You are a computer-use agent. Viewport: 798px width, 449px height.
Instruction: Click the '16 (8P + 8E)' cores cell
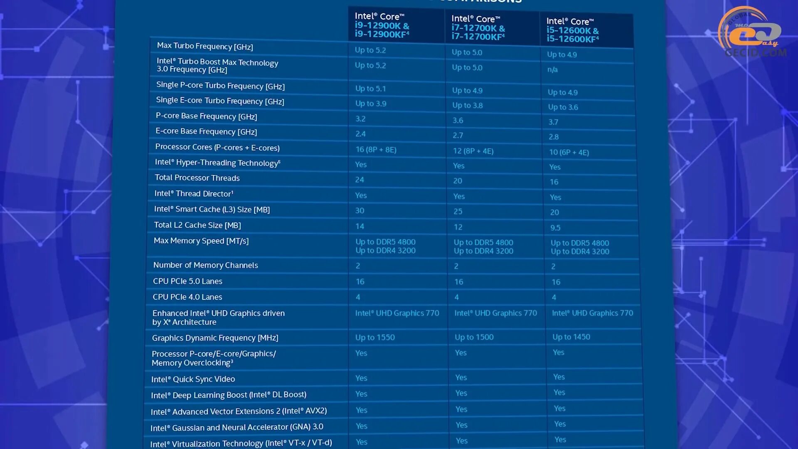pos(376,150)
